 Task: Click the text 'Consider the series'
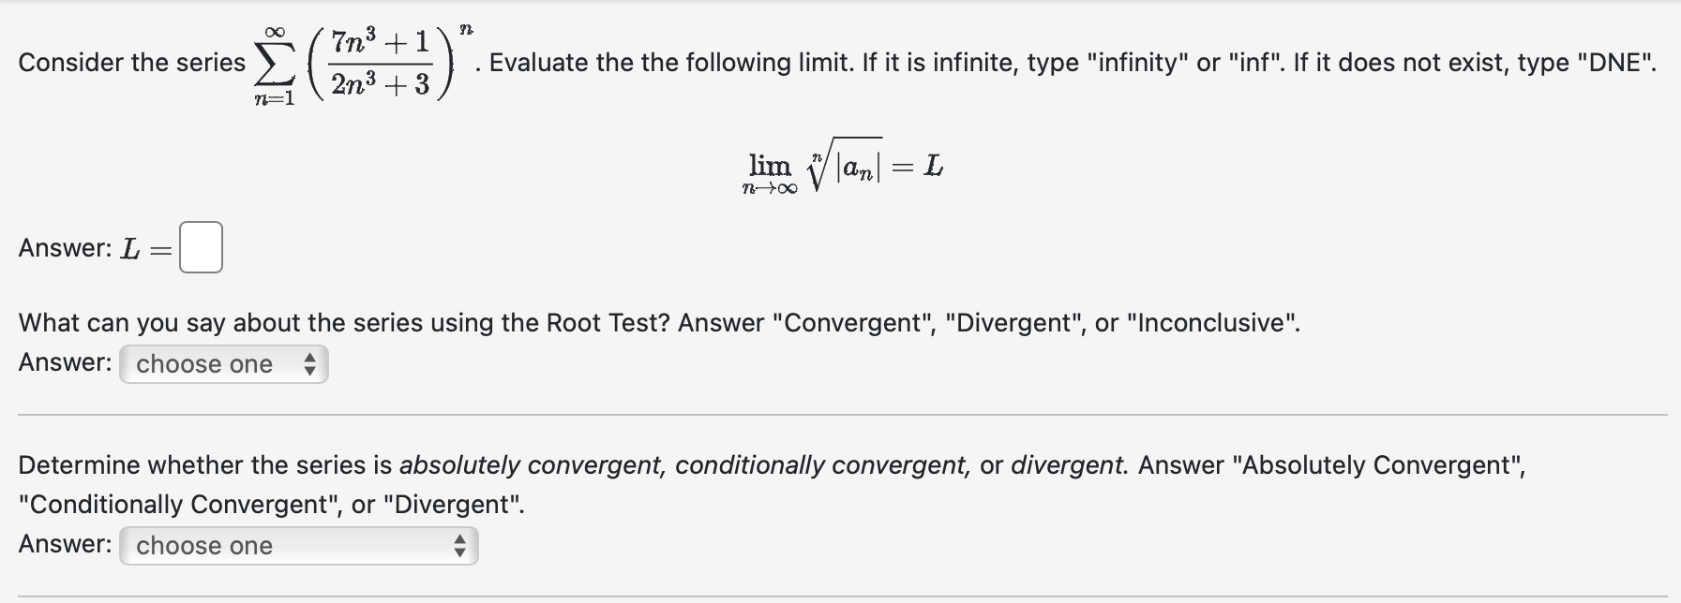click(131, 63)
